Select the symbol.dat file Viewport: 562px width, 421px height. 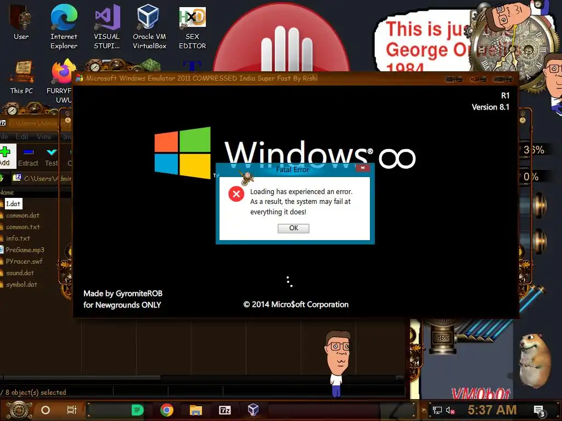(x=21, y=285)
